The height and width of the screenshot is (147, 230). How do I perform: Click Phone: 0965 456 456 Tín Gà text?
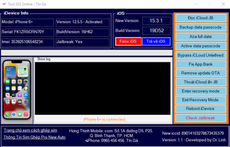(112, 141)
